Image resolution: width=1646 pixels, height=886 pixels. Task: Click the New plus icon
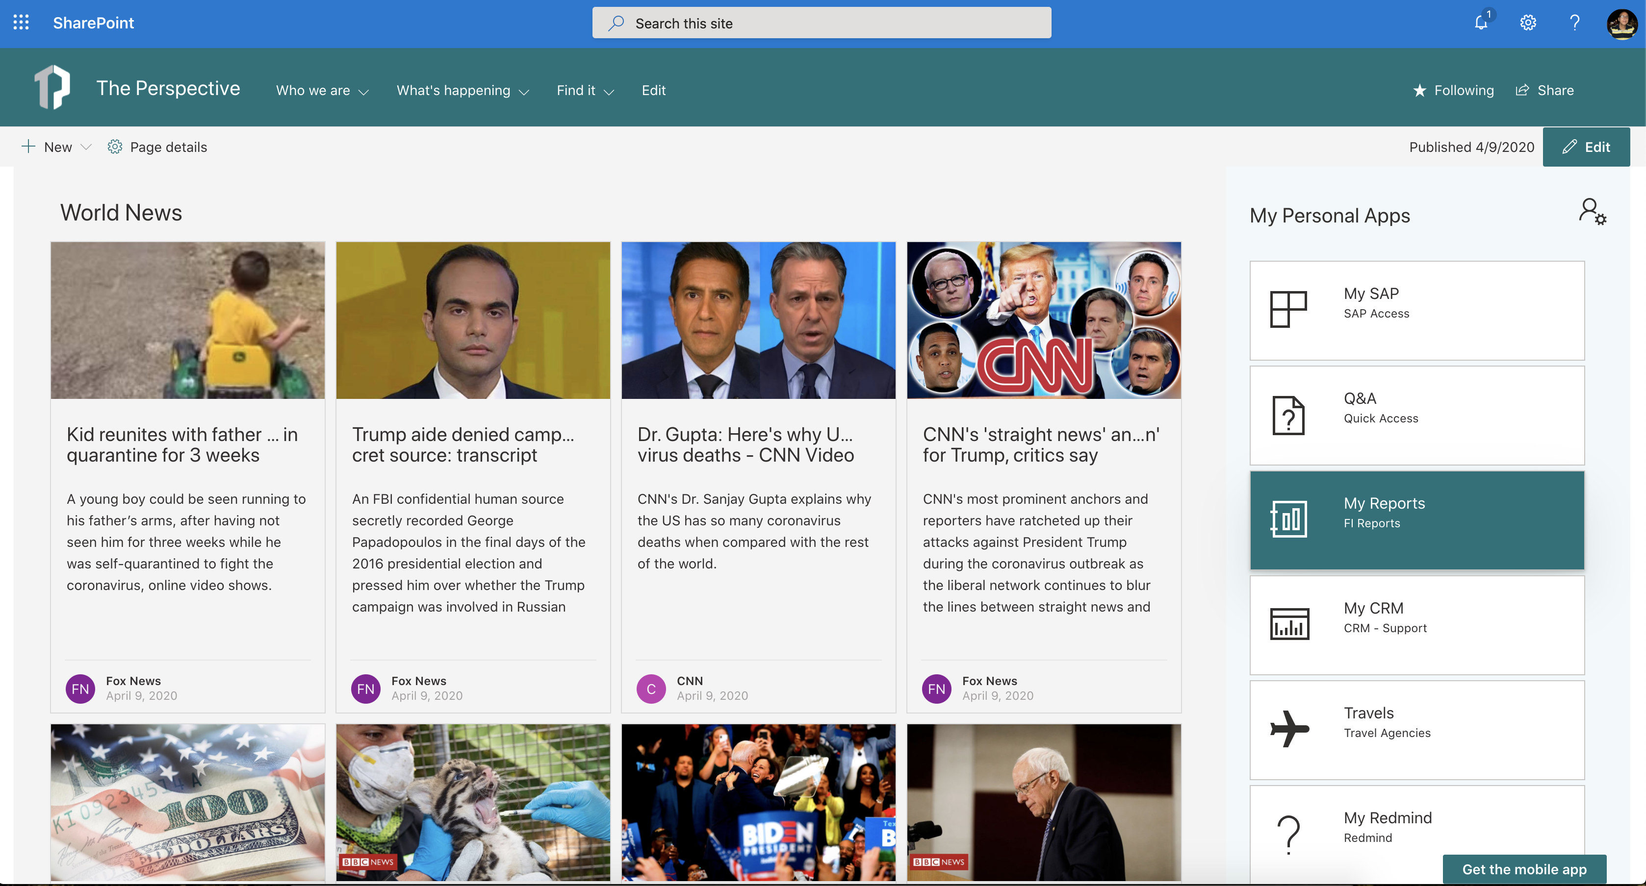[28, 147]
